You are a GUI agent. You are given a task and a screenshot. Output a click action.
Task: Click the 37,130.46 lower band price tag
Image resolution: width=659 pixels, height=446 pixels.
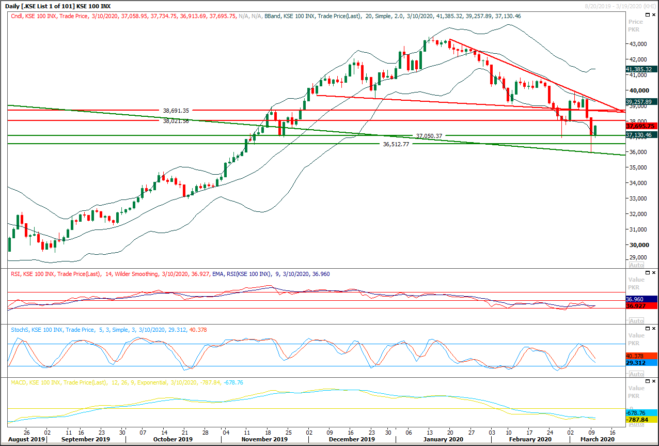coord(641,135)
